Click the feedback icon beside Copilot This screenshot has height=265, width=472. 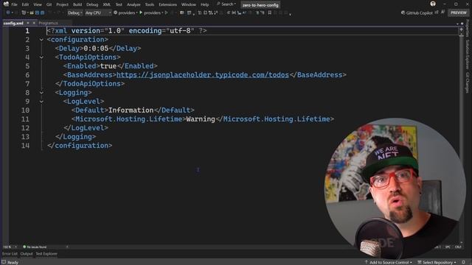[442, 13]
